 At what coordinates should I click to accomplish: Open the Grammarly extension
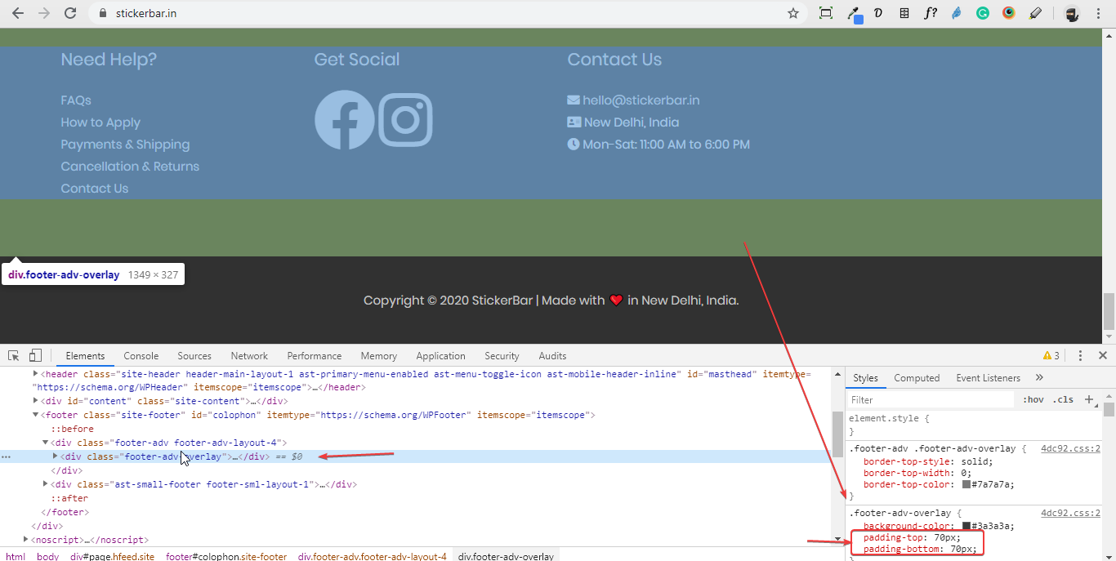983,13
